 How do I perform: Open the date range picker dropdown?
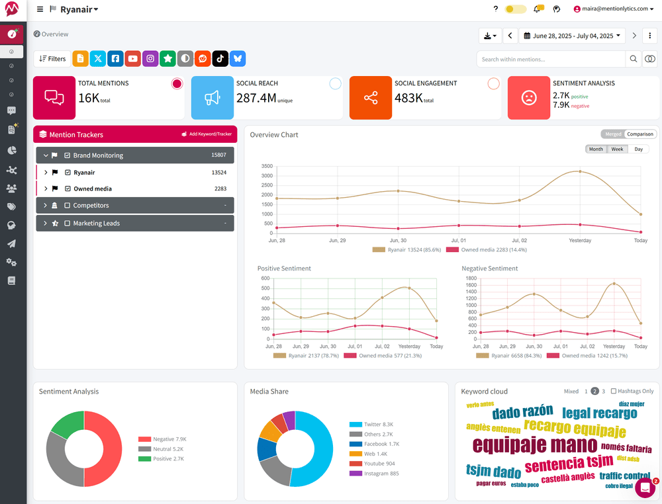pyautogui.click(x=572, y=35)
